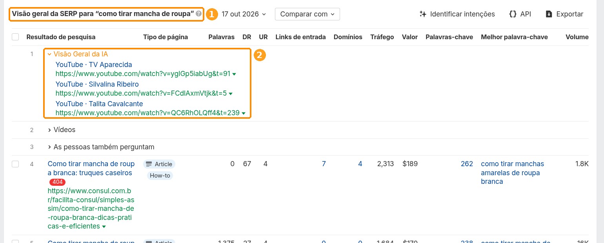Click the How-to page type tag
This screenshot has width=604, height=243.
(x=160, y=176)
